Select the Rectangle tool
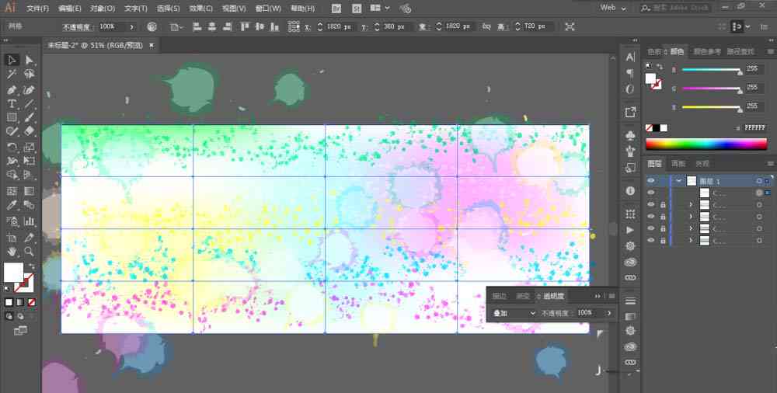The height and width of the screenshot is (393, 777). (12, 117)
